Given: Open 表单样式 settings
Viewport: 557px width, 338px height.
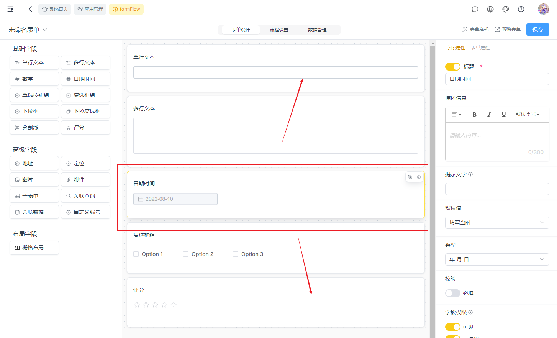Looking at the screenshot, I should 475,30.
